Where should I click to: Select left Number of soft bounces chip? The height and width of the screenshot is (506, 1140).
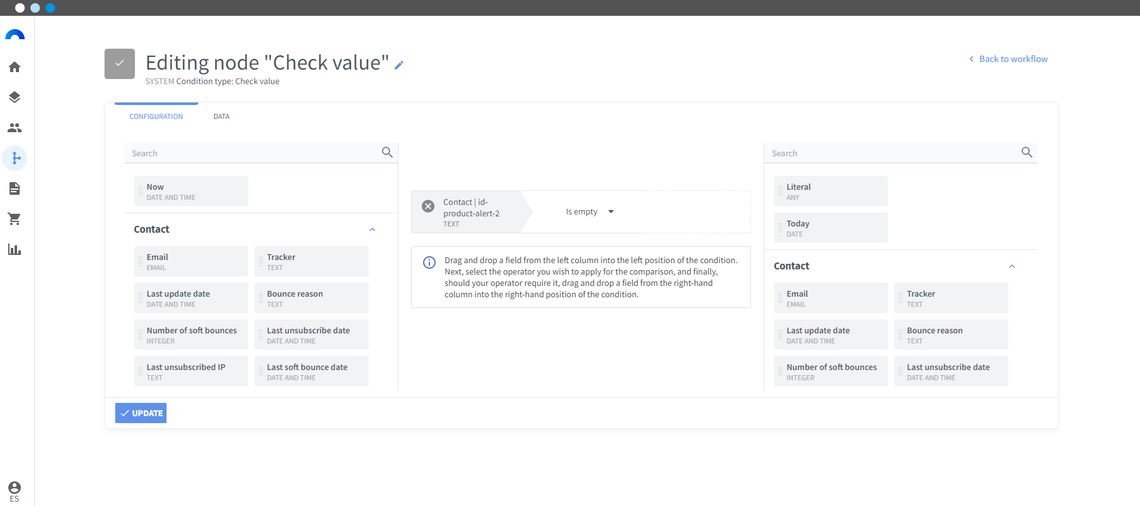191,335
